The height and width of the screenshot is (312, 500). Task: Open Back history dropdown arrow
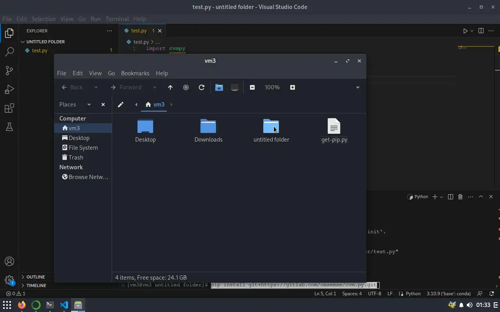pyautogui.click(x=96, y=87)
